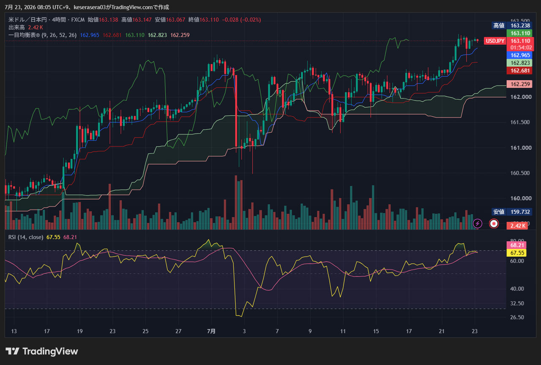
Task: Select the red USDJPY symbol label
Action: tap(495, 41)
